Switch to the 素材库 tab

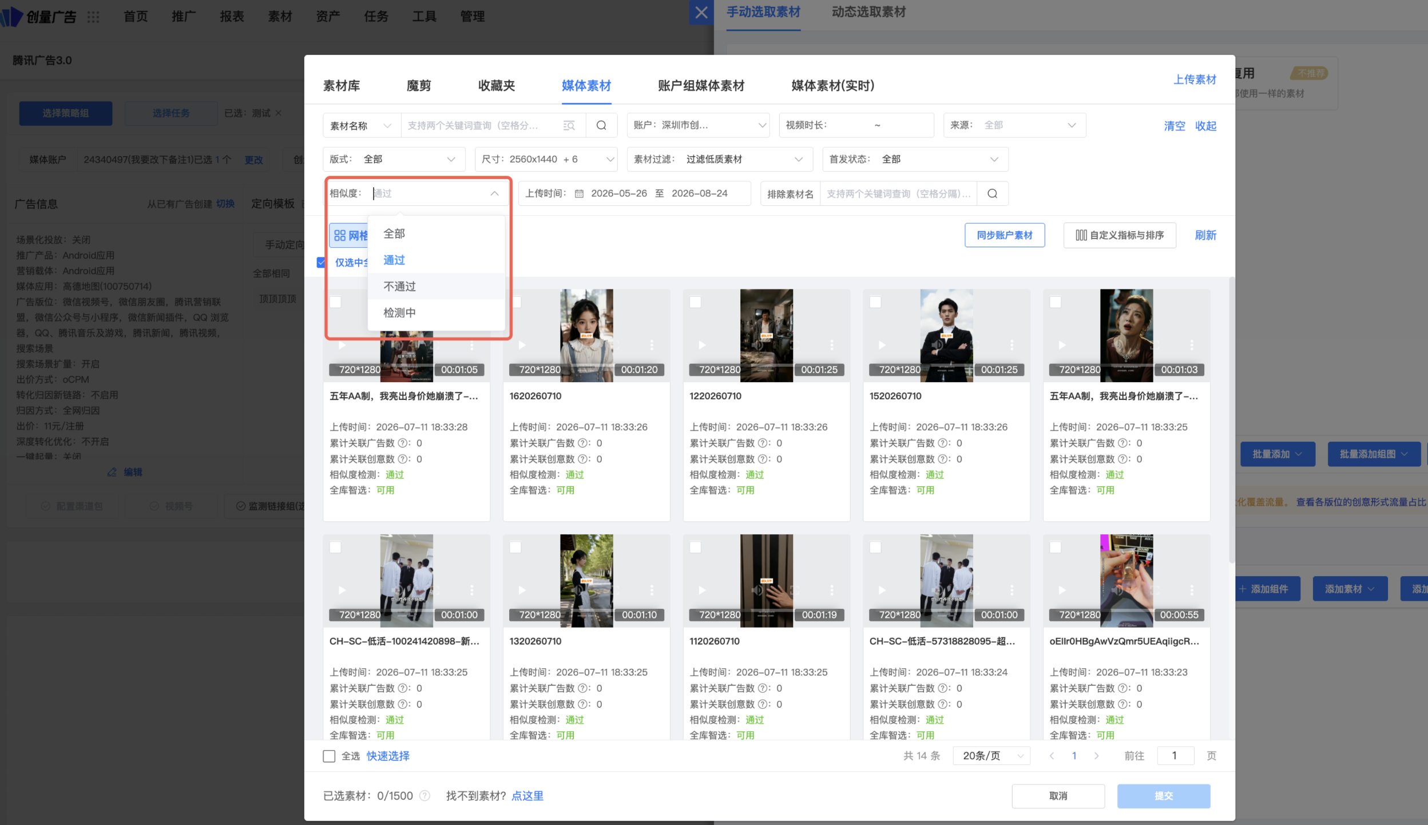click(342, 85)
